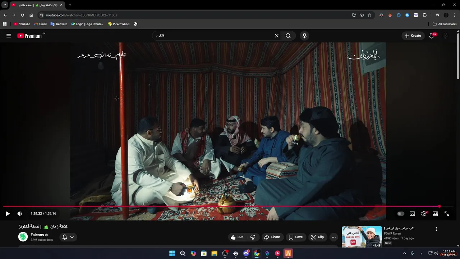The height and width of the screenshot is (259, 460).
Task: Open the POWR Rayan recommended video thumbnail
Action: click(x=362, y=237)
